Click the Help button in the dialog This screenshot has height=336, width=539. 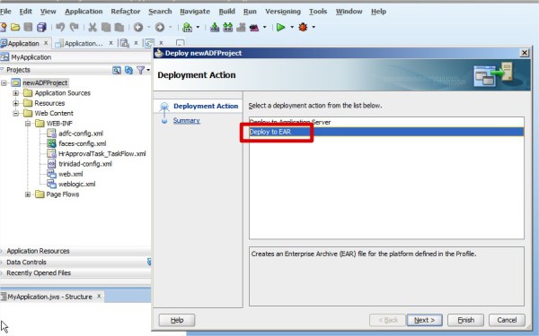[177, 320]
